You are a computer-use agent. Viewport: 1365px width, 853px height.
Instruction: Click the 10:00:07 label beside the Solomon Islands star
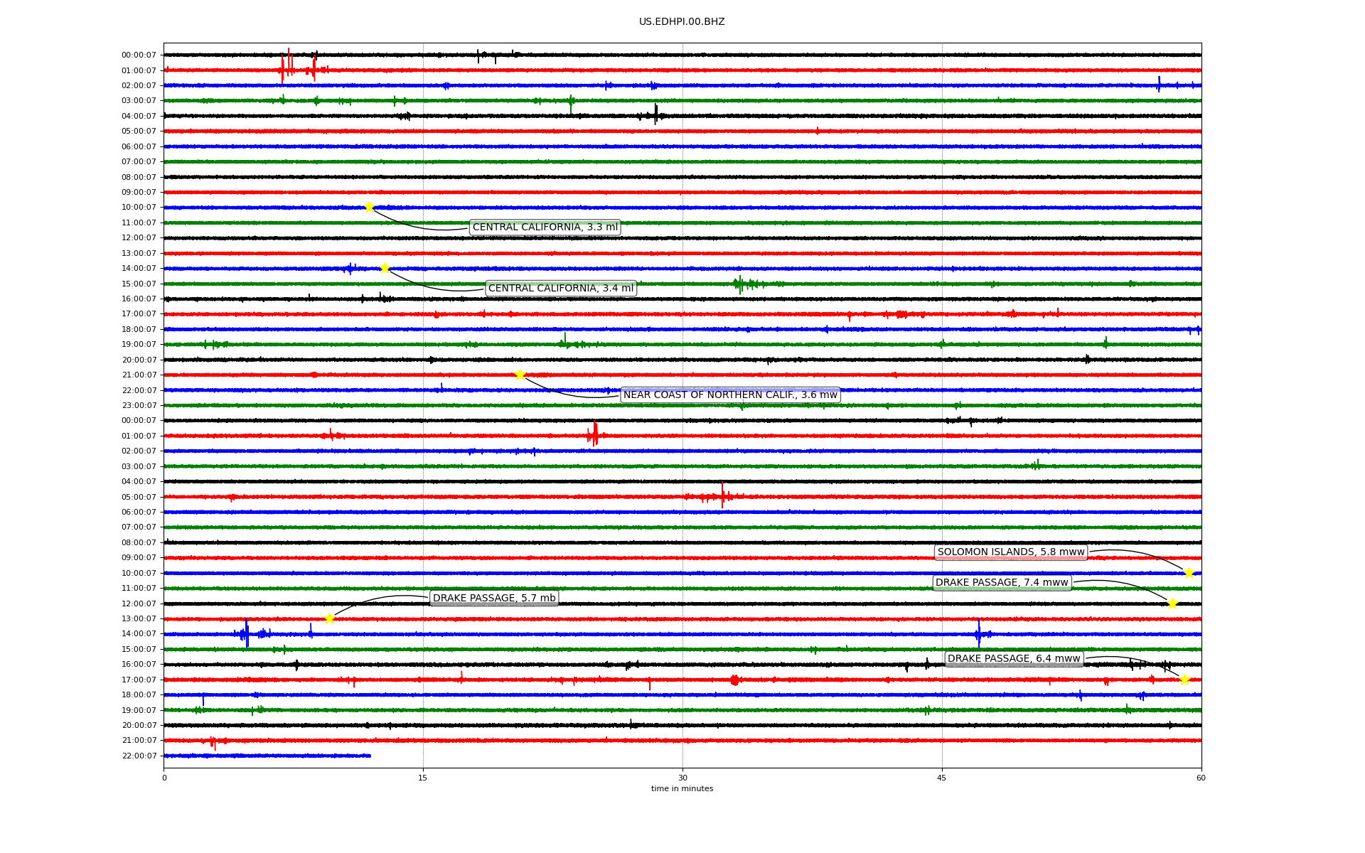point(139,574)
